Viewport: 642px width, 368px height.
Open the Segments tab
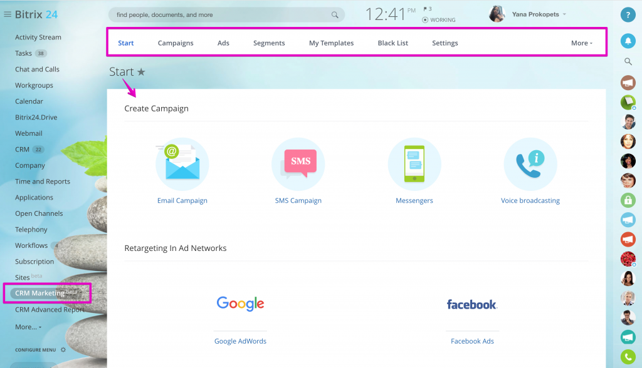(269, 43)
